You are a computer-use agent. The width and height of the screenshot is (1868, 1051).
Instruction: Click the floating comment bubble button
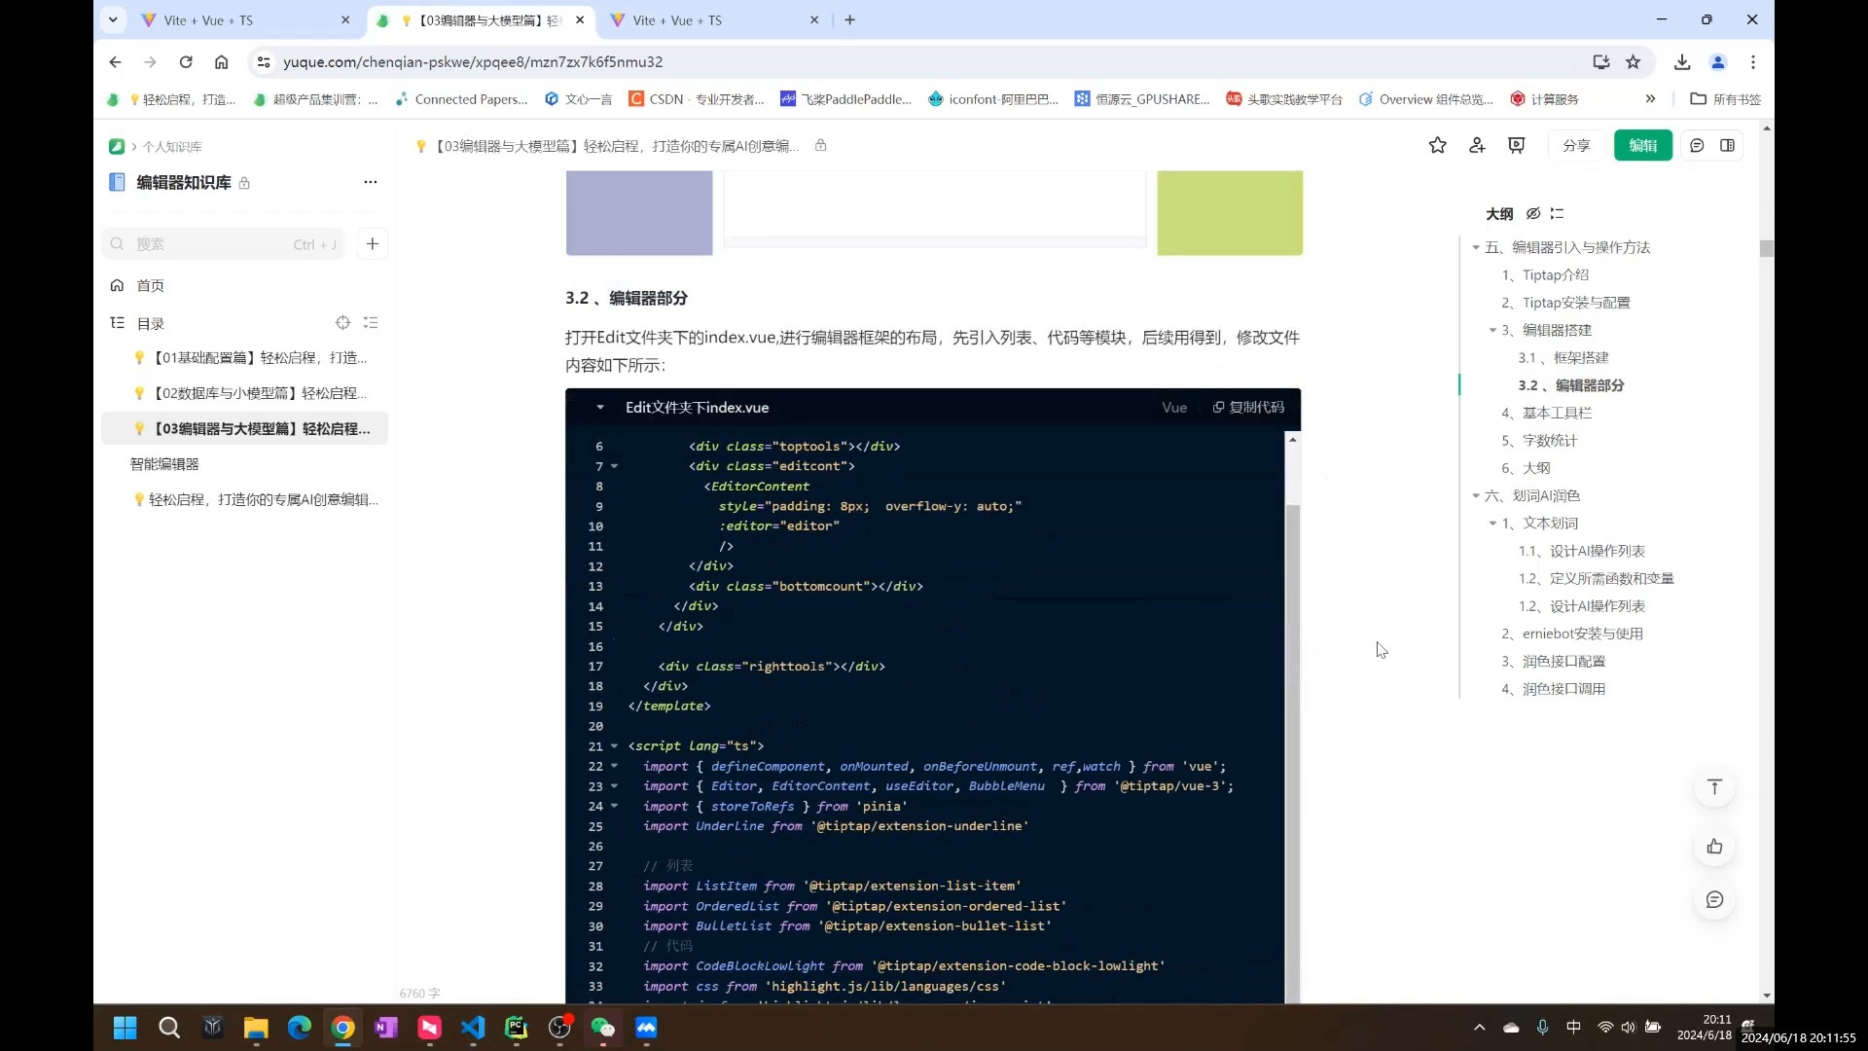[x=1714, y=900]
